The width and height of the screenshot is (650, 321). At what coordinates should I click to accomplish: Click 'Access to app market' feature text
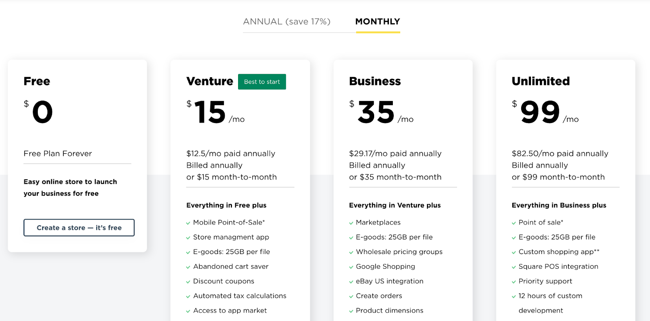click(230, 310)
